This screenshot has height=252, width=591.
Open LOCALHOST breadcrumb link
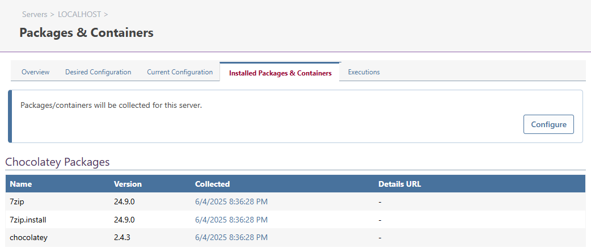tap(79, 14)
